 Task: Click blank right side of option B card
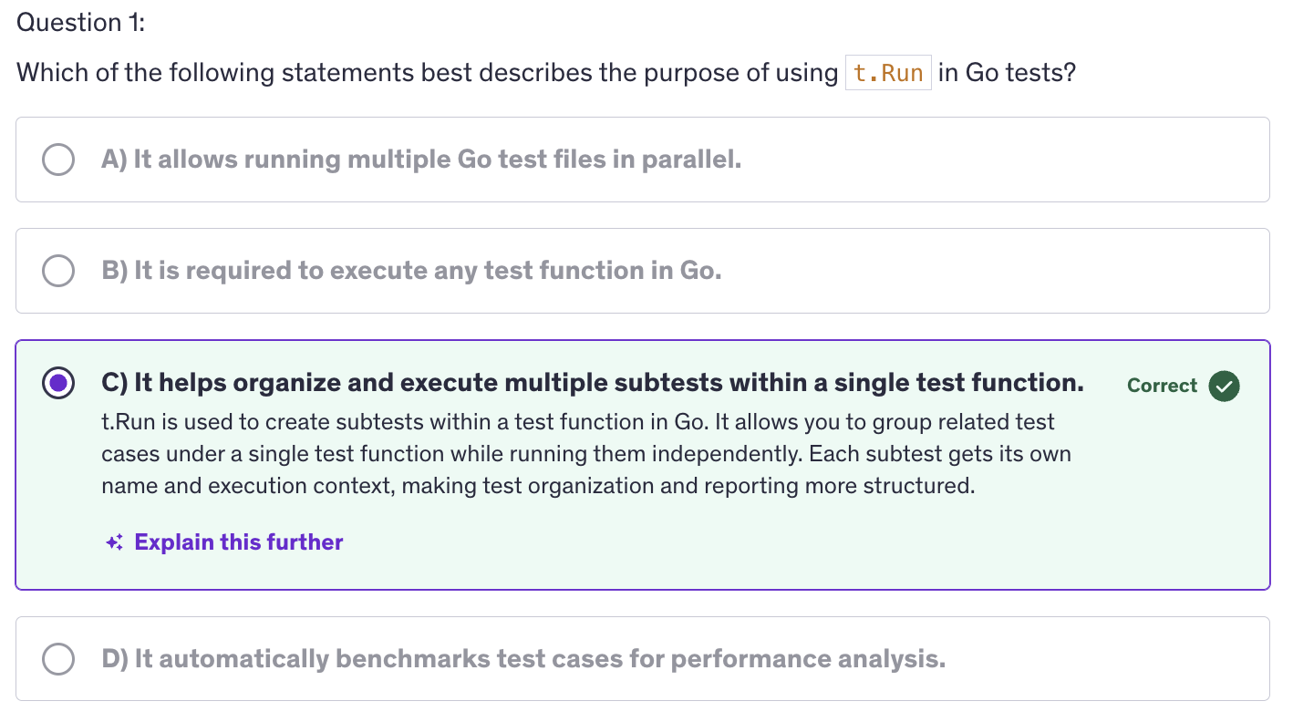coord(1049,271)
